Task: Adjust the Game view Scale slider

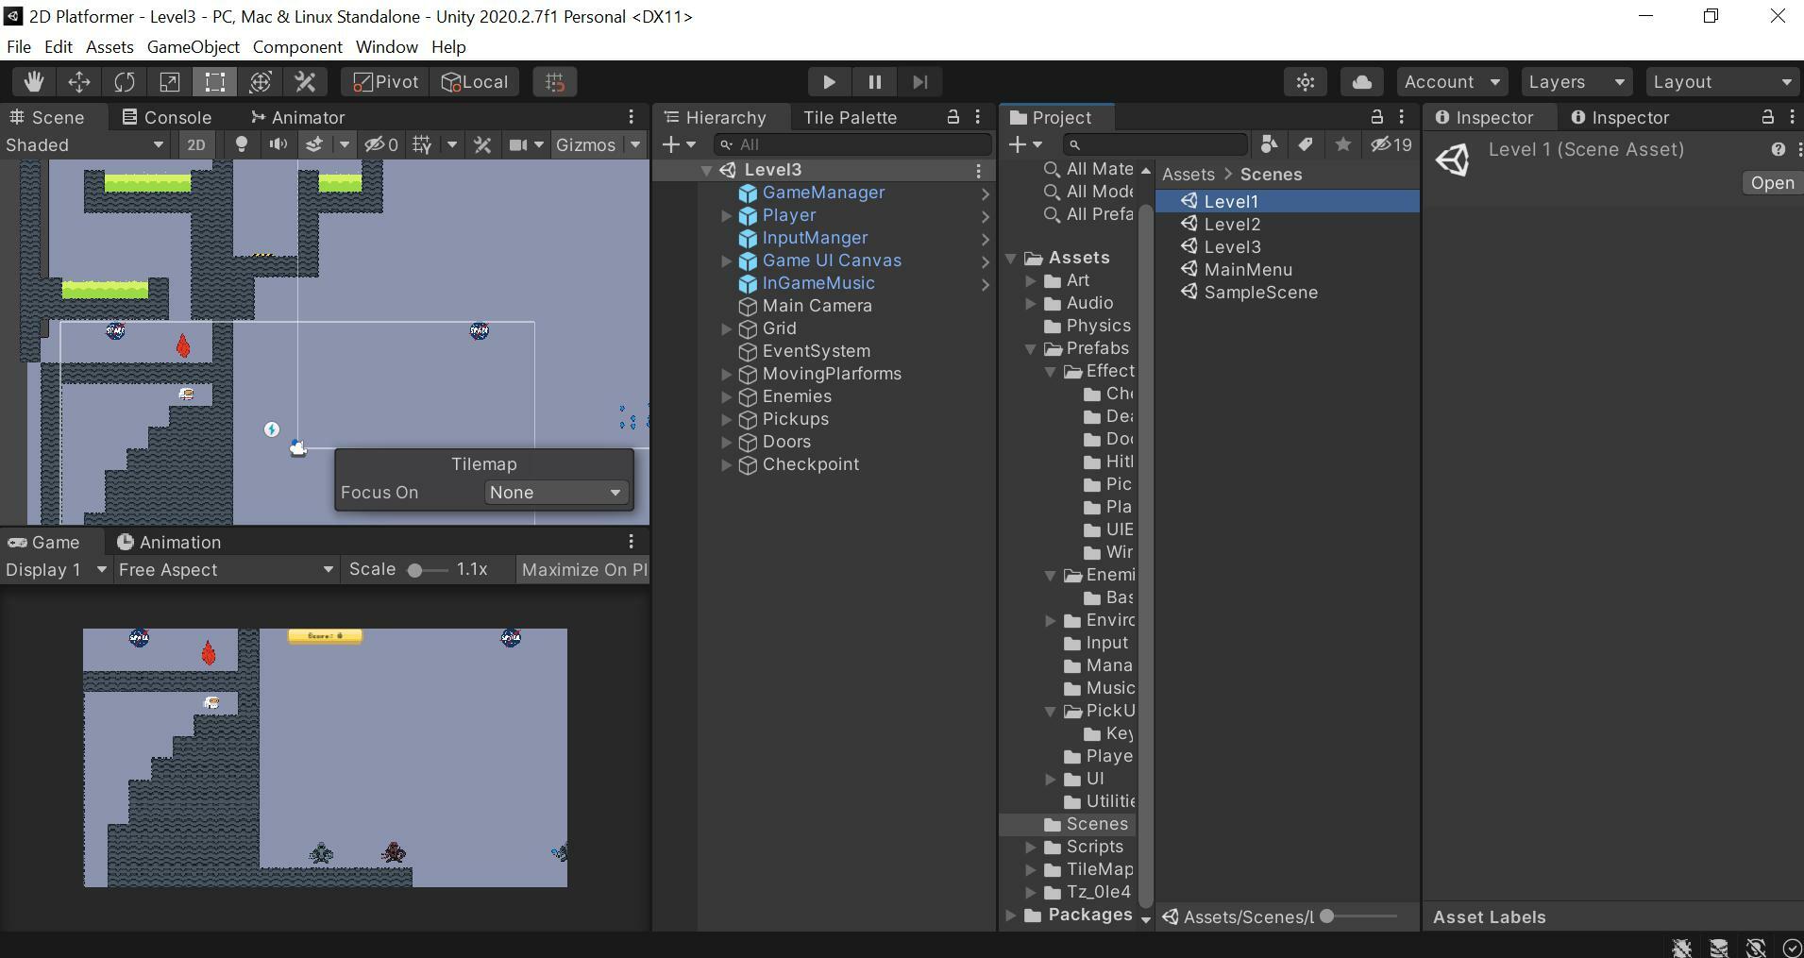Action: [415, 570]
